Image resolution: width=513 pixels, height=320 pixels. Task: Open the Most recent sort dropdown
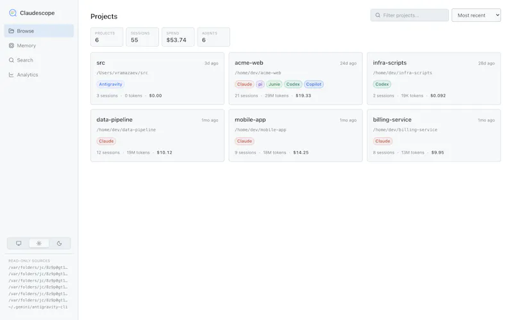pos(476,15)
